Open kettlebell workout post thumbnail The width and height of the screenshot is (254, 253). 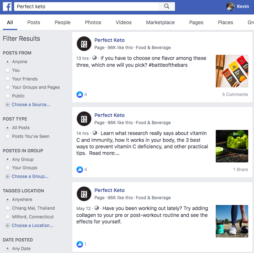click(232, 221)
